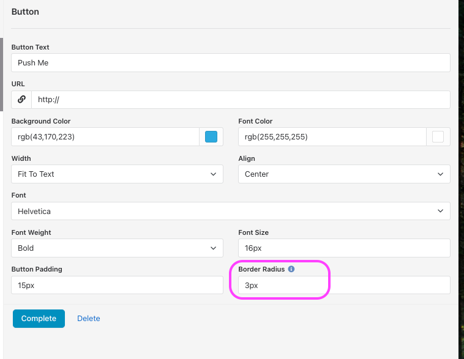Focus the Button Text field
The image size is (464, 359).
coord(231,62)
